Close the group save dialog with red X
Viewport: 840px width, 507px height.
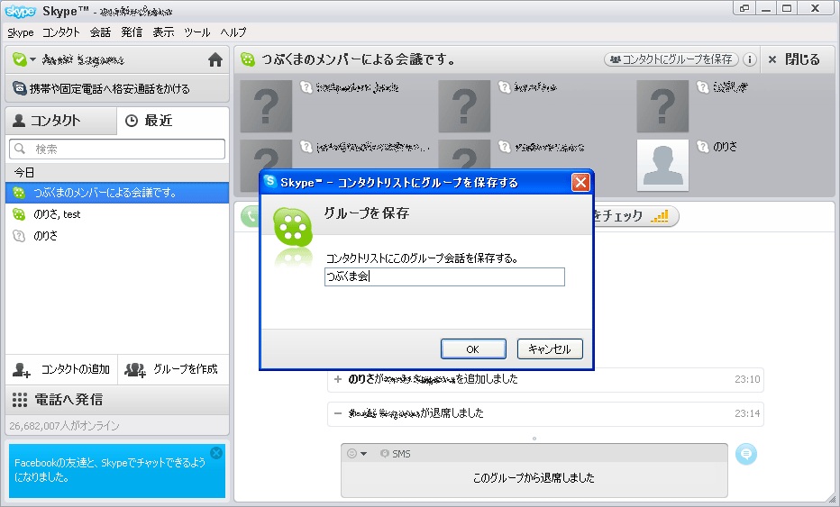(x=580, y=183)
